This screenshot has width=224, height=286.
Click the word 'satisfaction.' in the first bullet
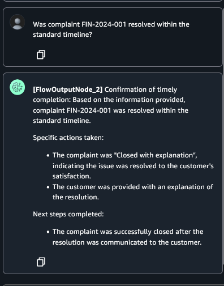tap(72, 176)
